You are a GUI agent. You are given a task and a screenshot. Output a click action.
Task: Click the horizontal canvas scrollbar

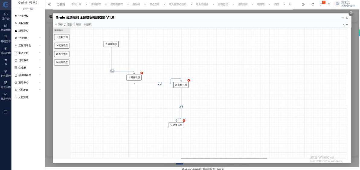pyautogui.click(x=224, y=158)
